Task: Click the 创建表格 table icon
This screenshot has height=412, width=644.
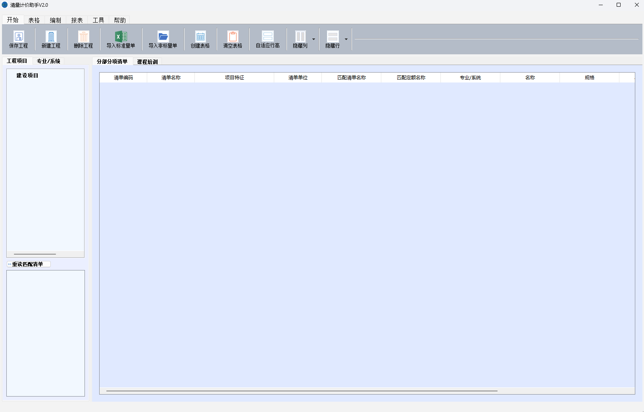Action: pos(200,36)
